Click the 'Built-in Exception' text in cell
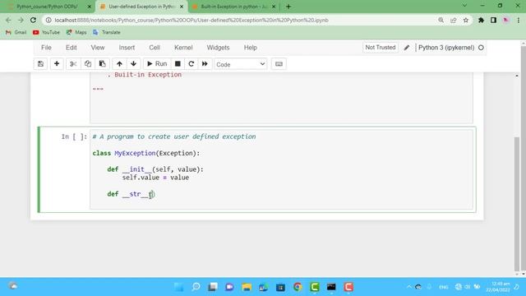Viewport: 526px width, 296px height. (x=148, y=75)
